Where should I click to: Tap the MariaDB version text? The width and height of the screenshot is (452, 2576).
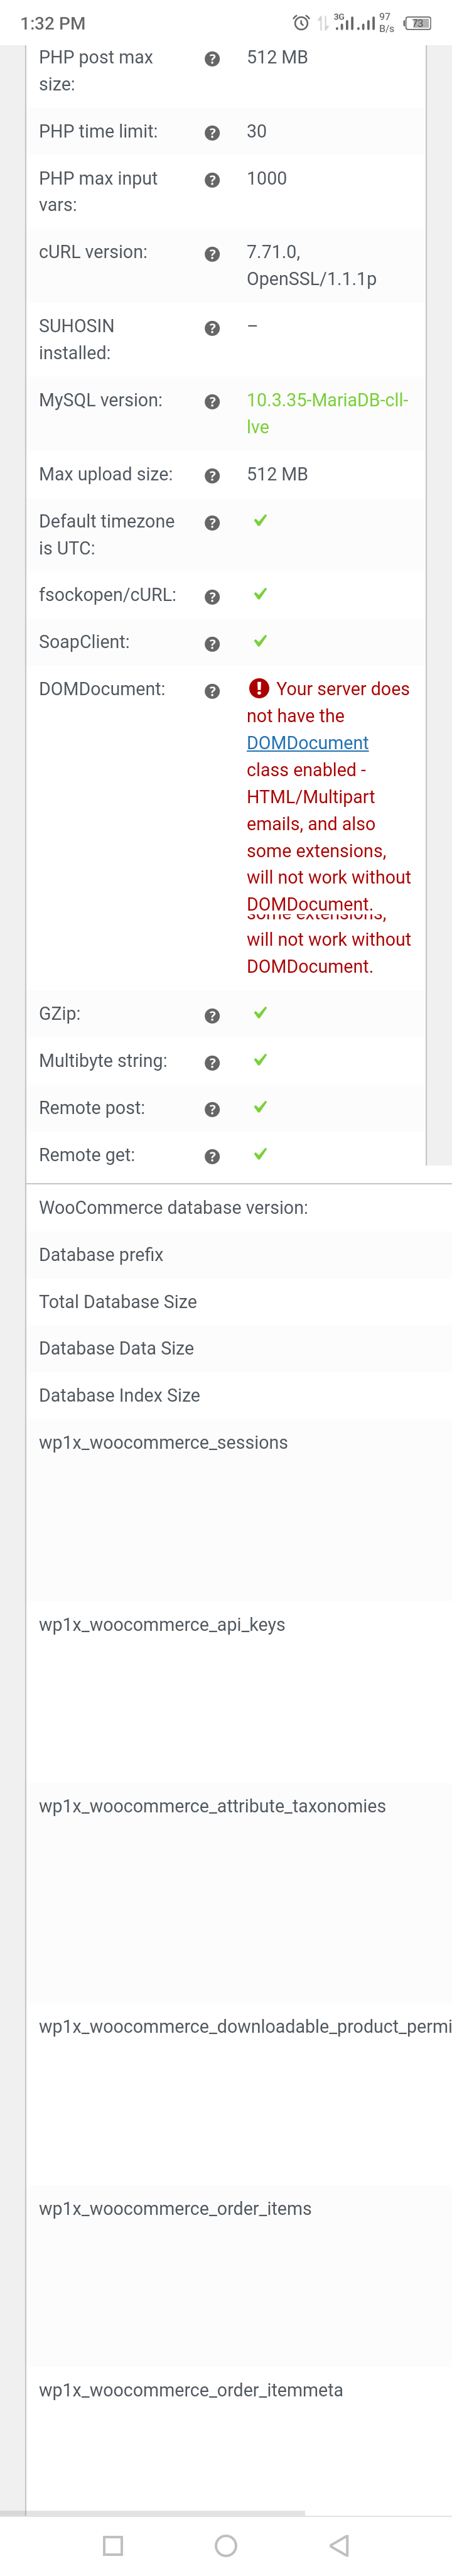(327, 413)
